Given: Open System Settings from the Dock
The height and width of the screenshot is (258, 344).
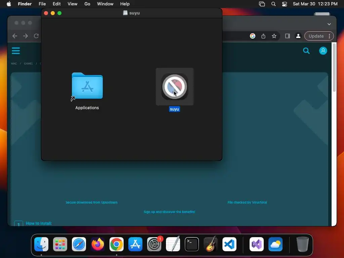Looking at the screenshot, I should (154, 244).
